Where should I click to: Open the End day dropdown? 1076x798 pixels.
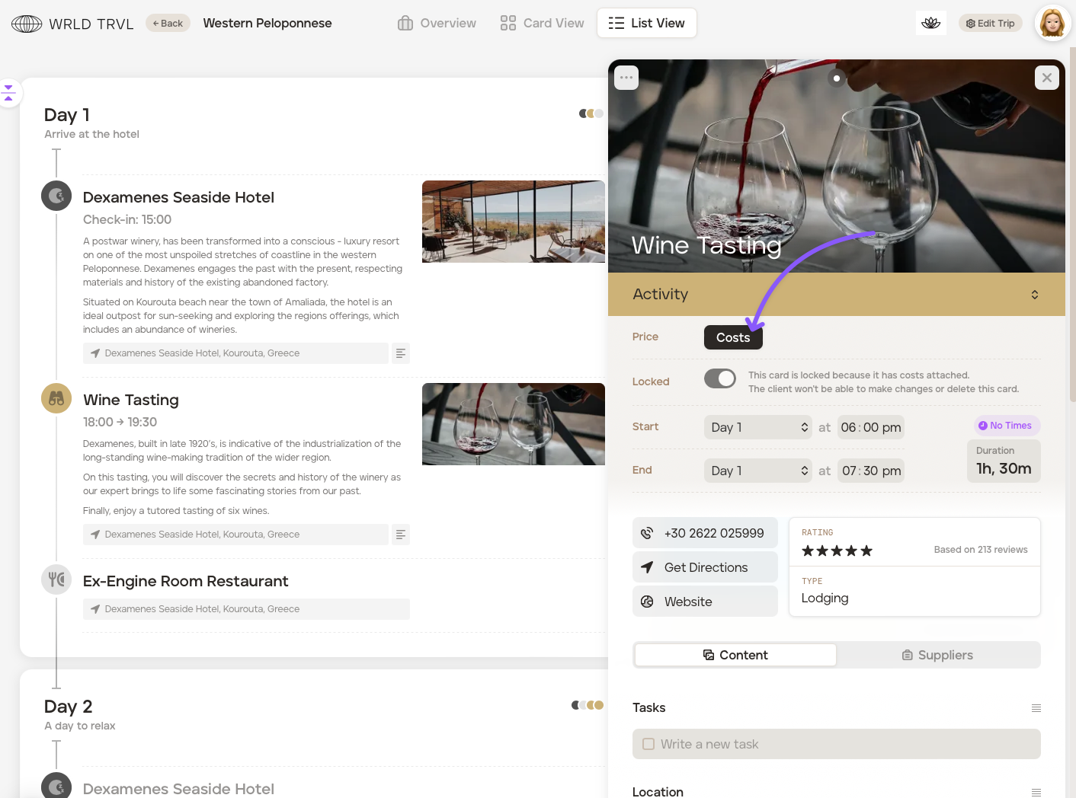click(x=758, y=471)
